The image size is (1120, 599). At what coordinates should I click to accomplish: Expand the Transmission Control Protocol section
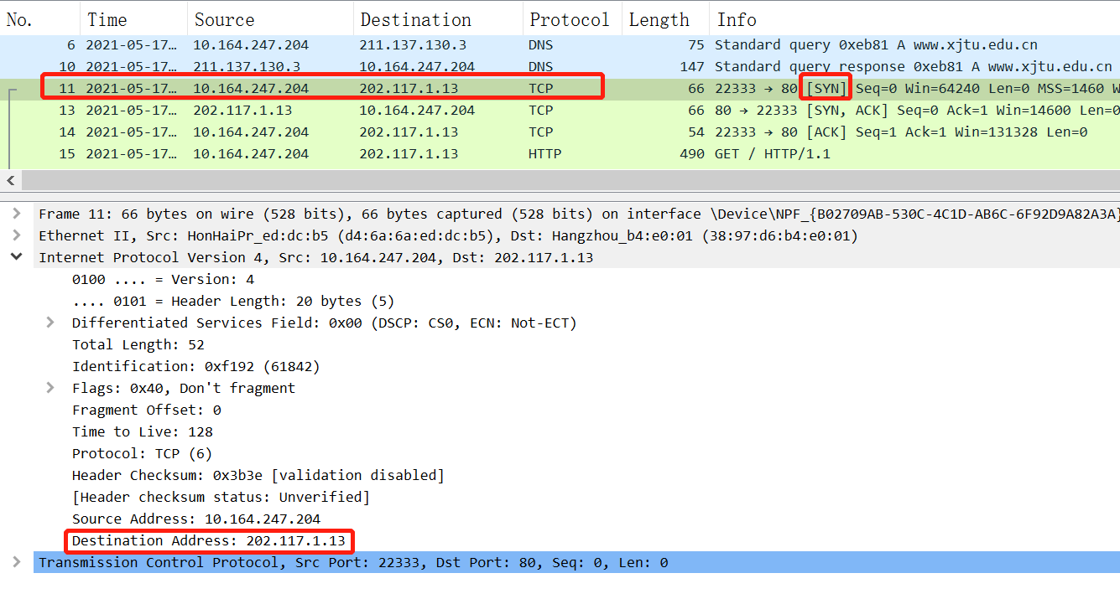click(16, 562)
